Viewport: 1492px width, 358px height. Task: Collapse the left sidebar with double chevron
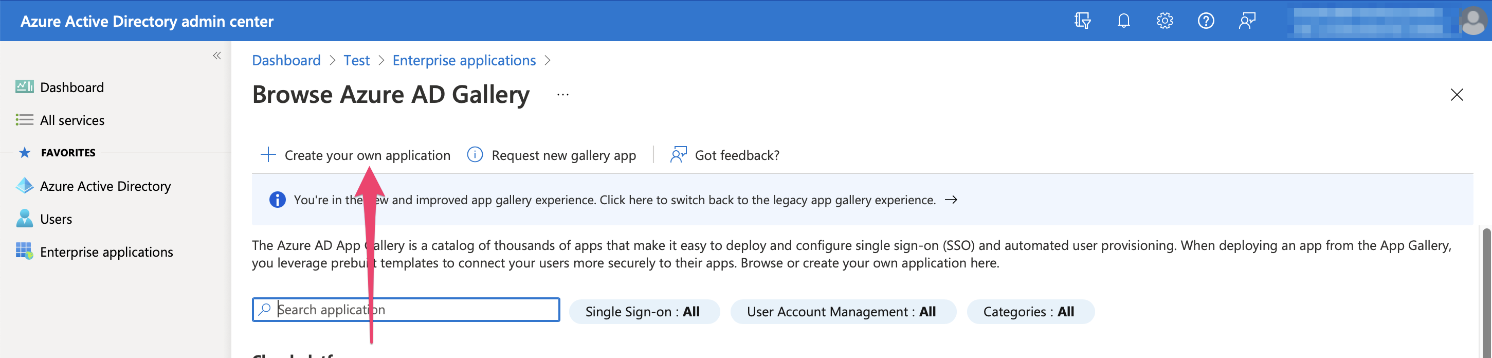216,56
